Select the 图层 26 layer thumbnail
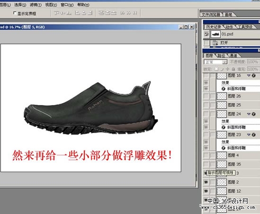 pos(222,96)
